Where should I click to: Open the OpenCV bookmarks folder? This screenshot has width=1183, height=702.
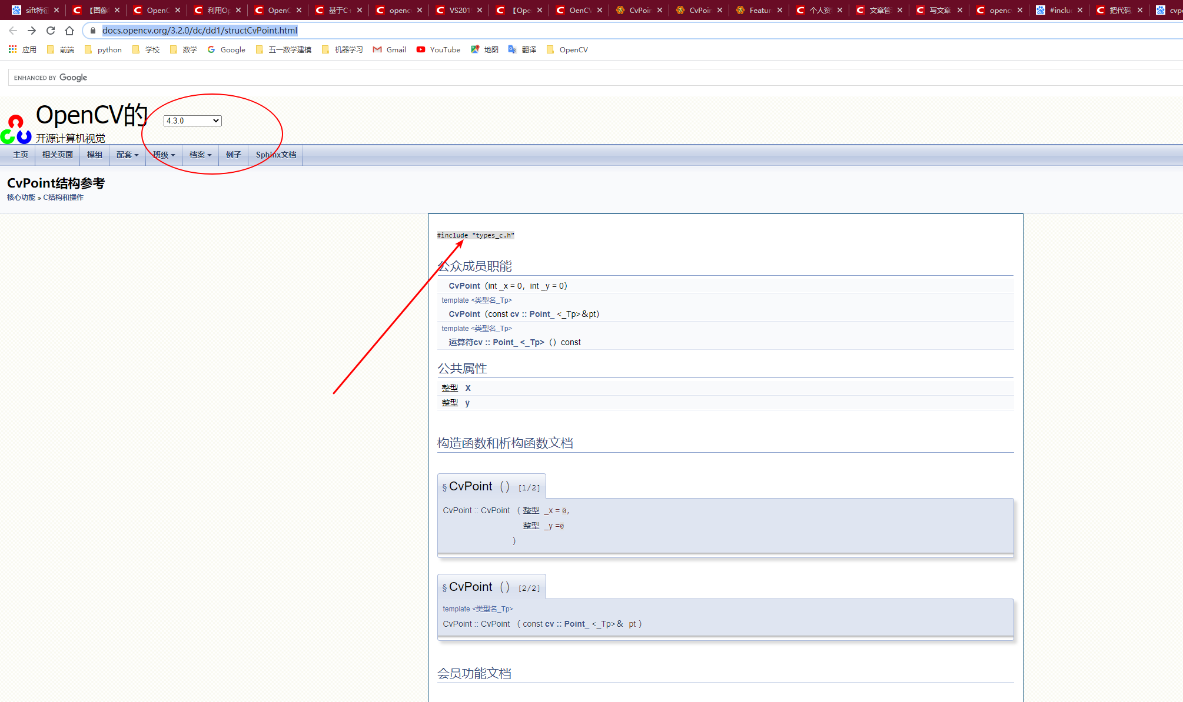(567, 50)
